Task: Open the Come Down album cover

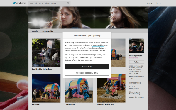Action: tap(79, 90)
